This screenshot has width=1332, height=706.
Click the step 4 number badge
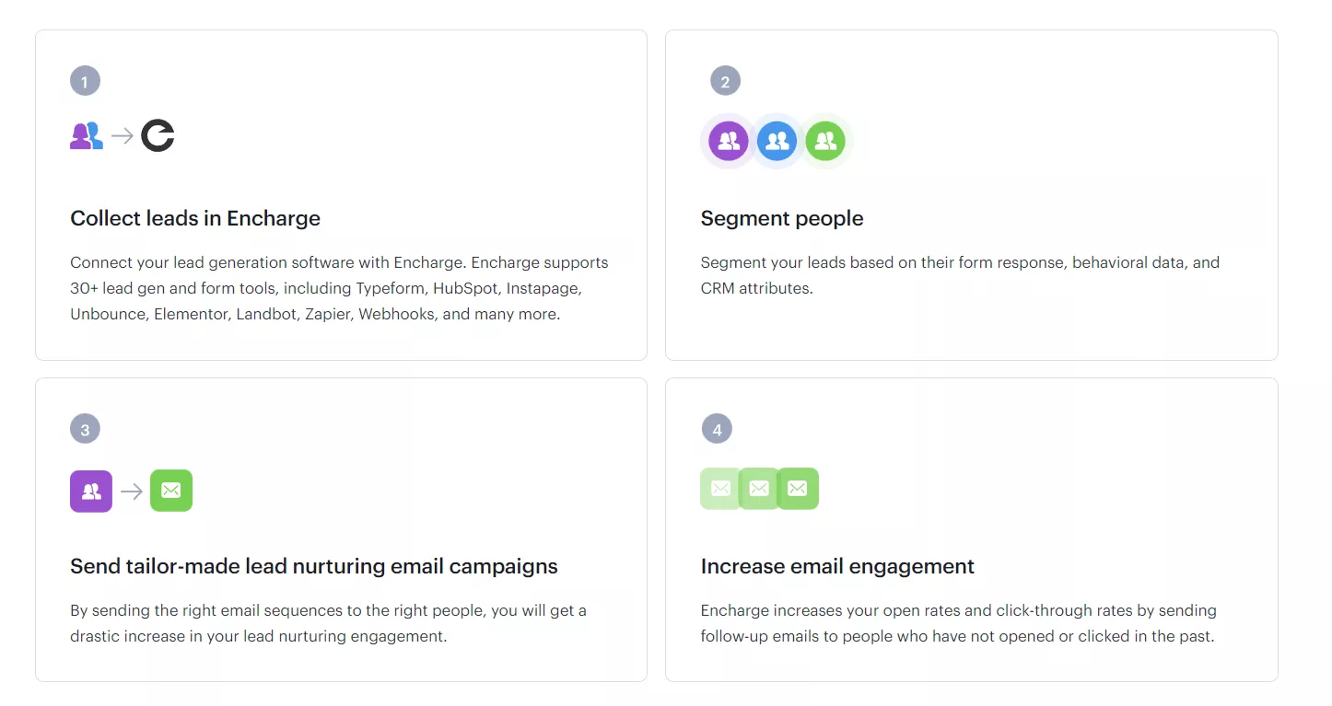(717, 429)
